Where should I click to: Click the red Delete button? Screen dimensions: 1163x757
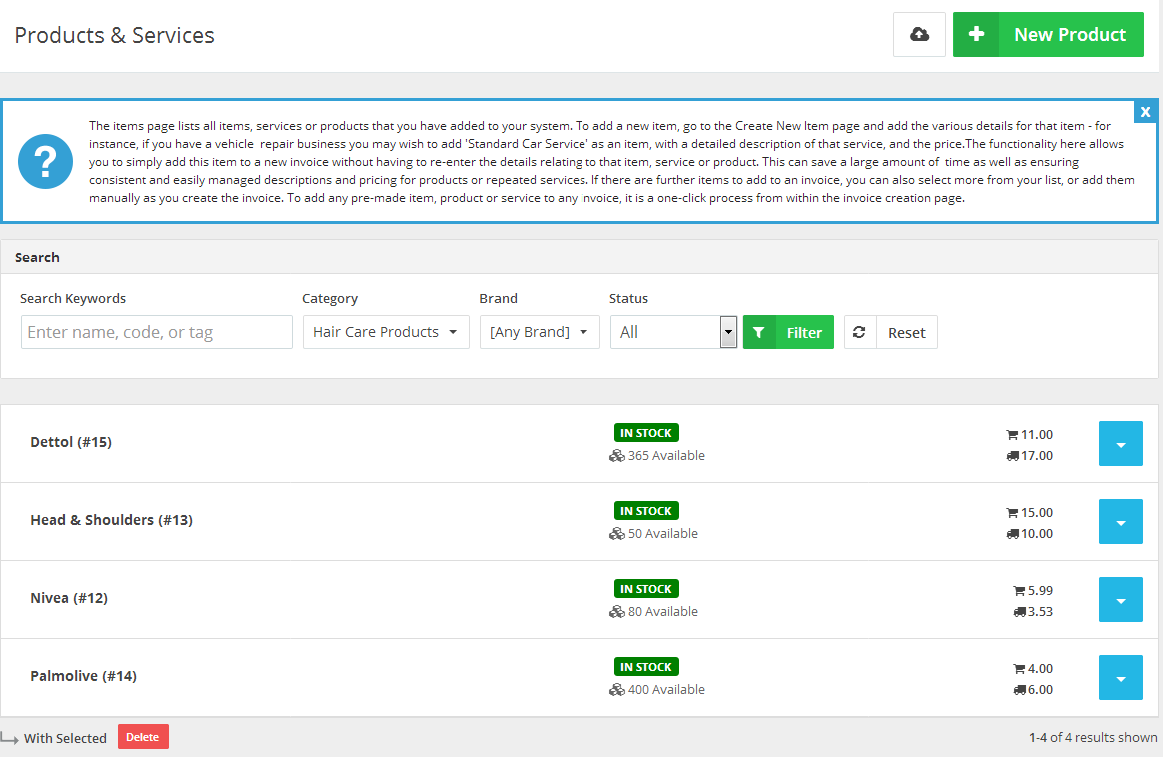(143, 737)
